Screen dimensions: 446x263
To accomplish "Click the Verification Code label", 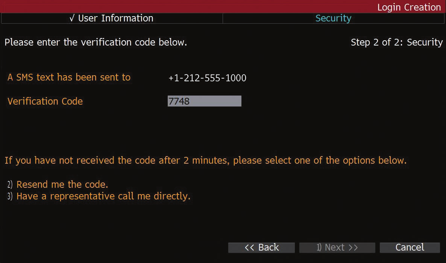I will [45, 101].
